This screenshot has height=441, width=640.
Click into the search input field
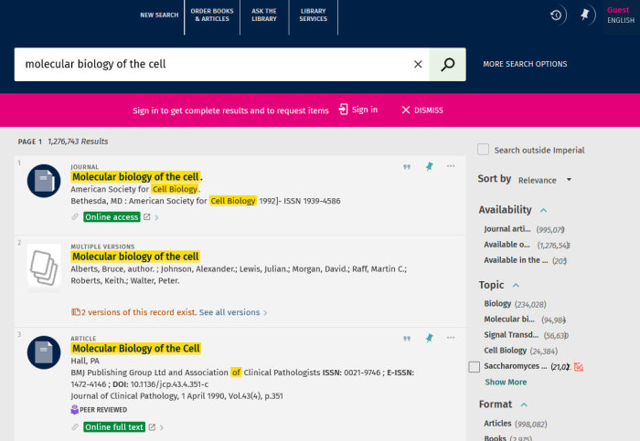[x=210, y=64]
